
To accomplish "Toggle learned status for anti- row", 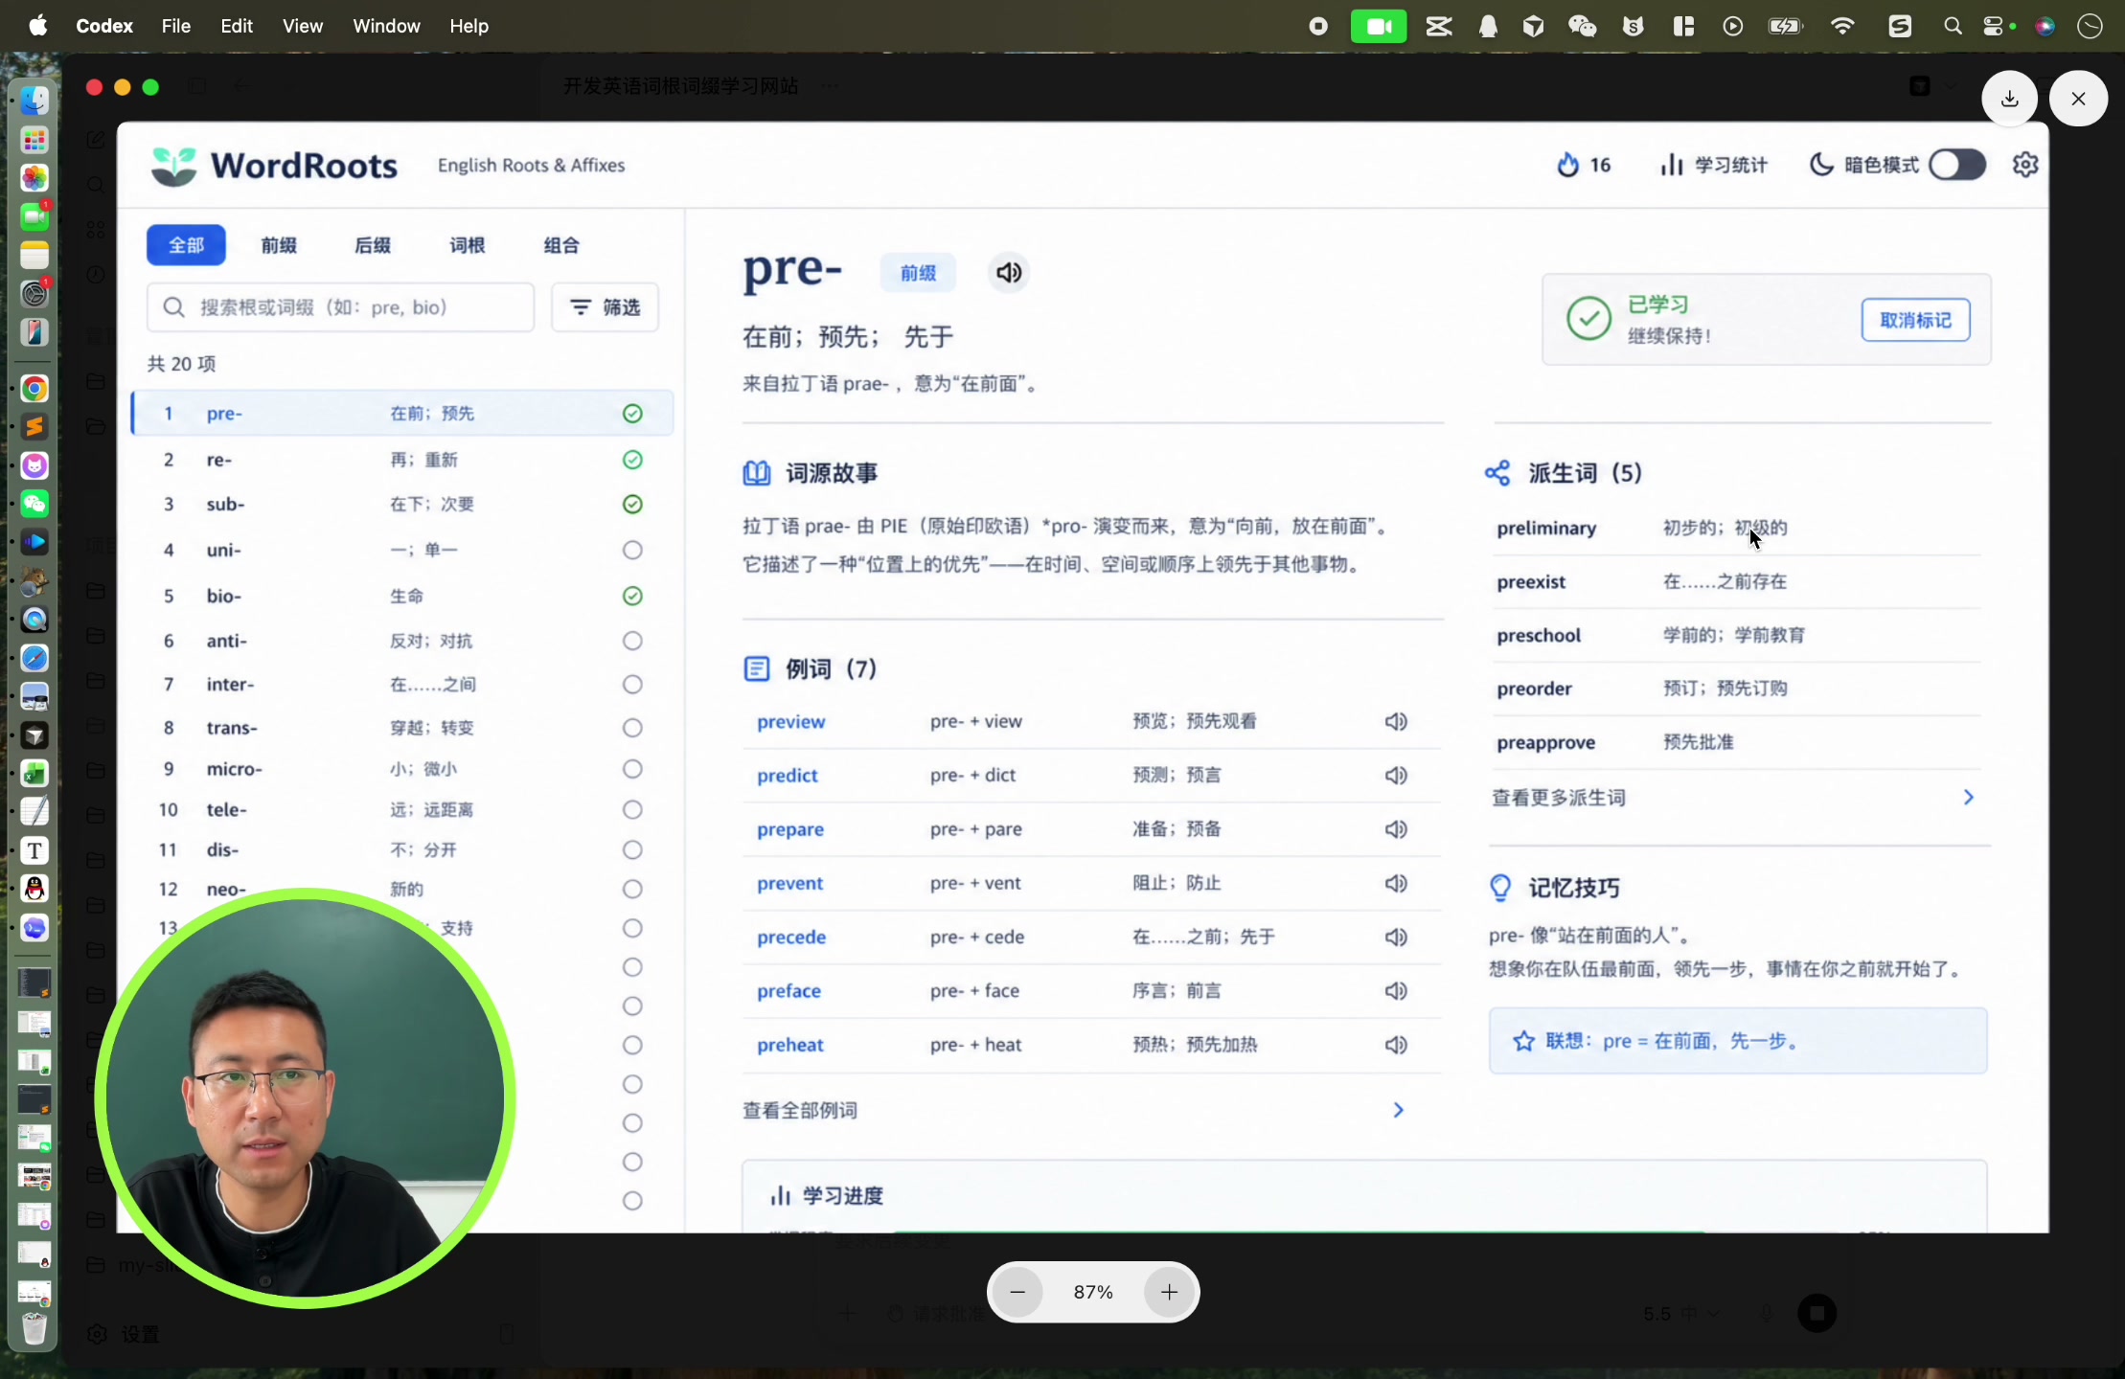I will coord(632,641).
